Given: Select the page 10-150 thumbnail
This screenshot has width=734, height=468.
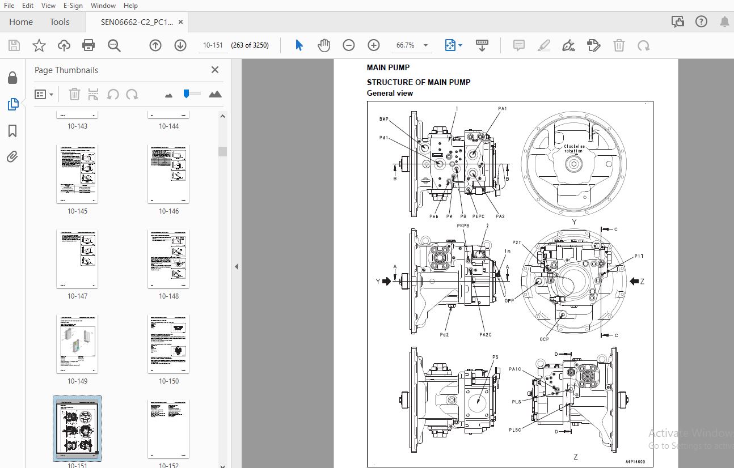Looking at the screenshot, I should pyautogui.click(x=168, y=344).
